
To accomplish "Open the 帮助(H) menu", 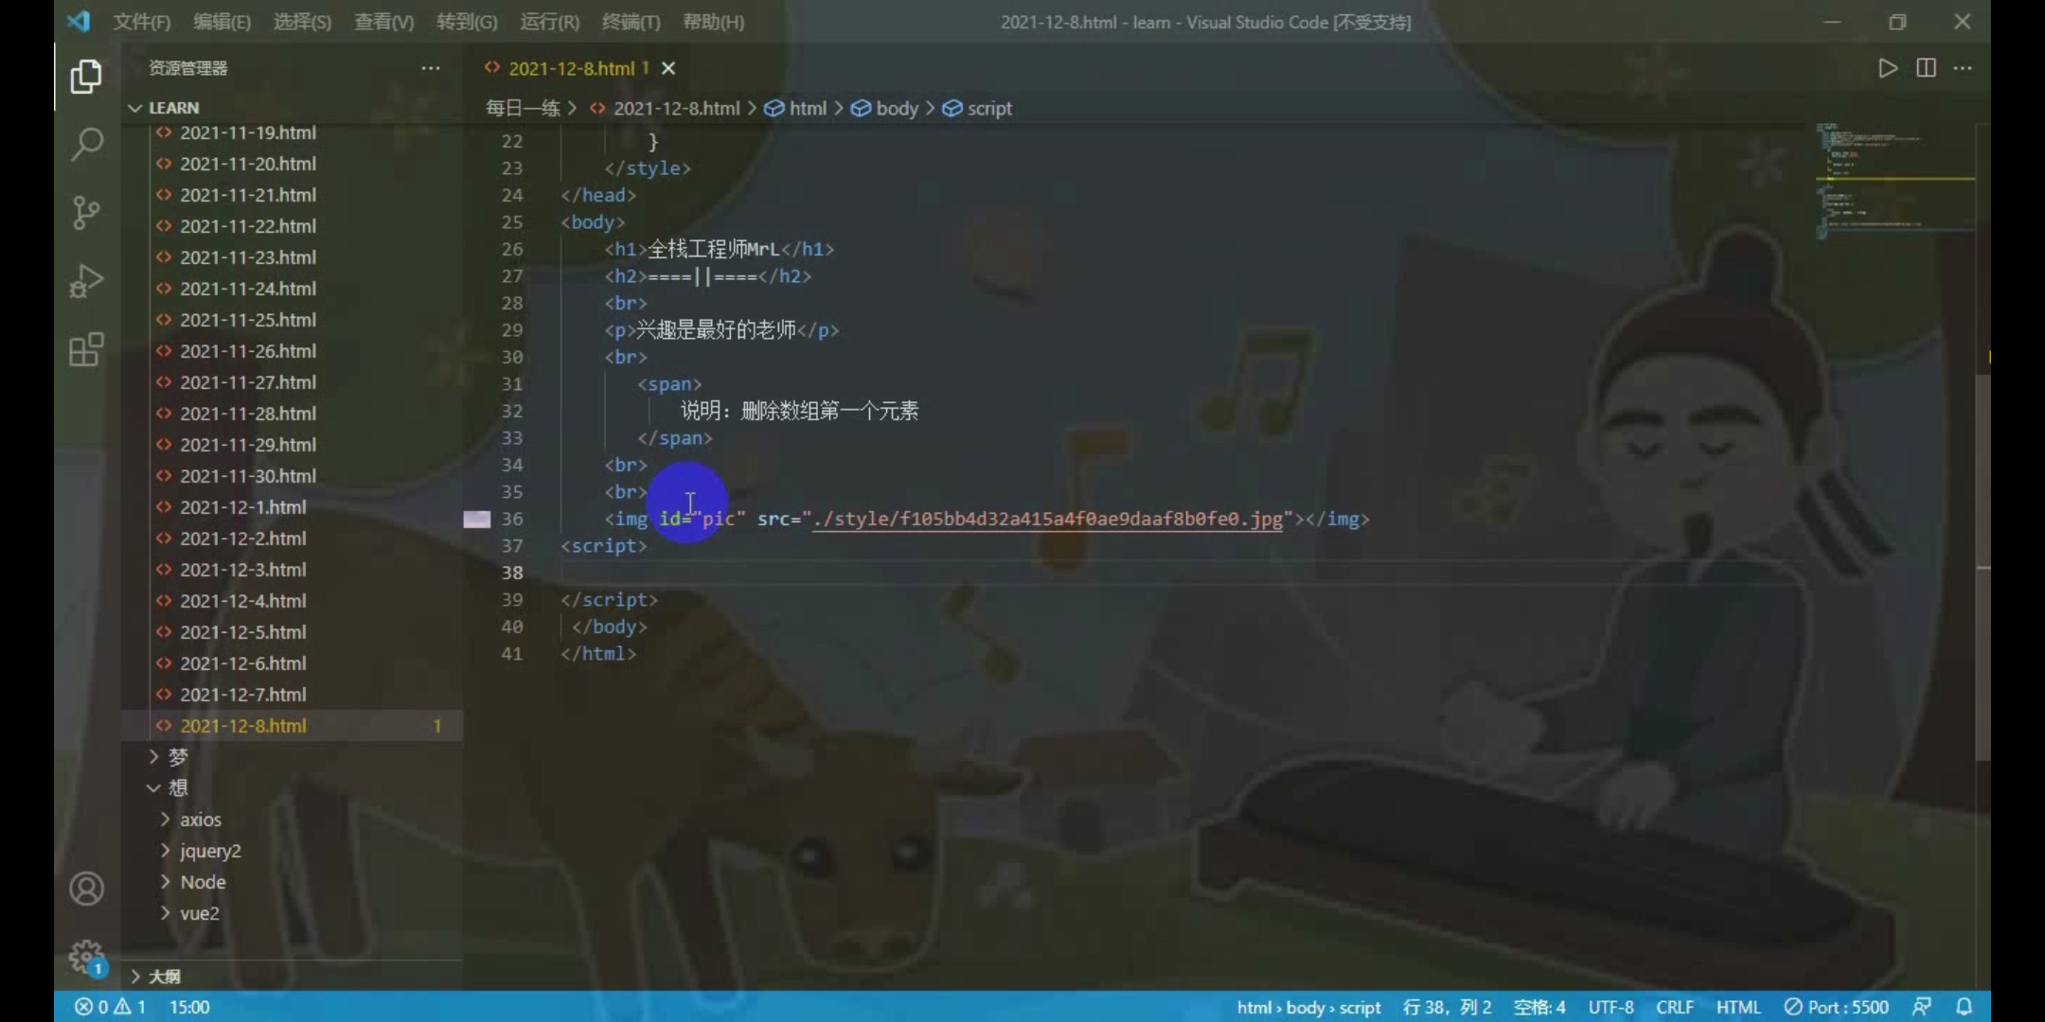I will [713, 22].
